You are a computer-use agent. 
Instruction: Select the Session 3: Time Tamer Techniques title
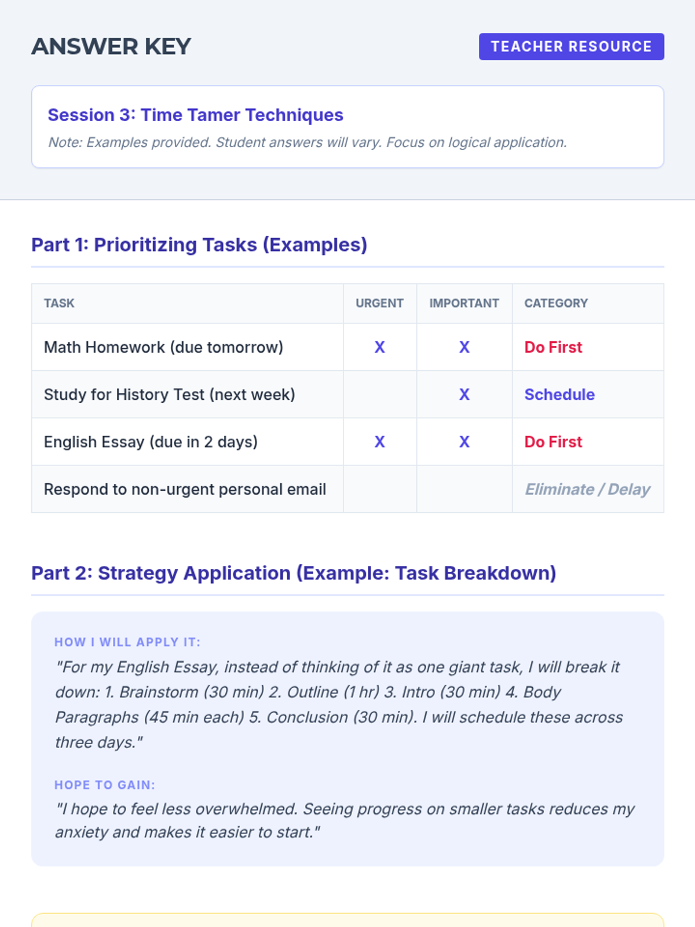(195, 115)
